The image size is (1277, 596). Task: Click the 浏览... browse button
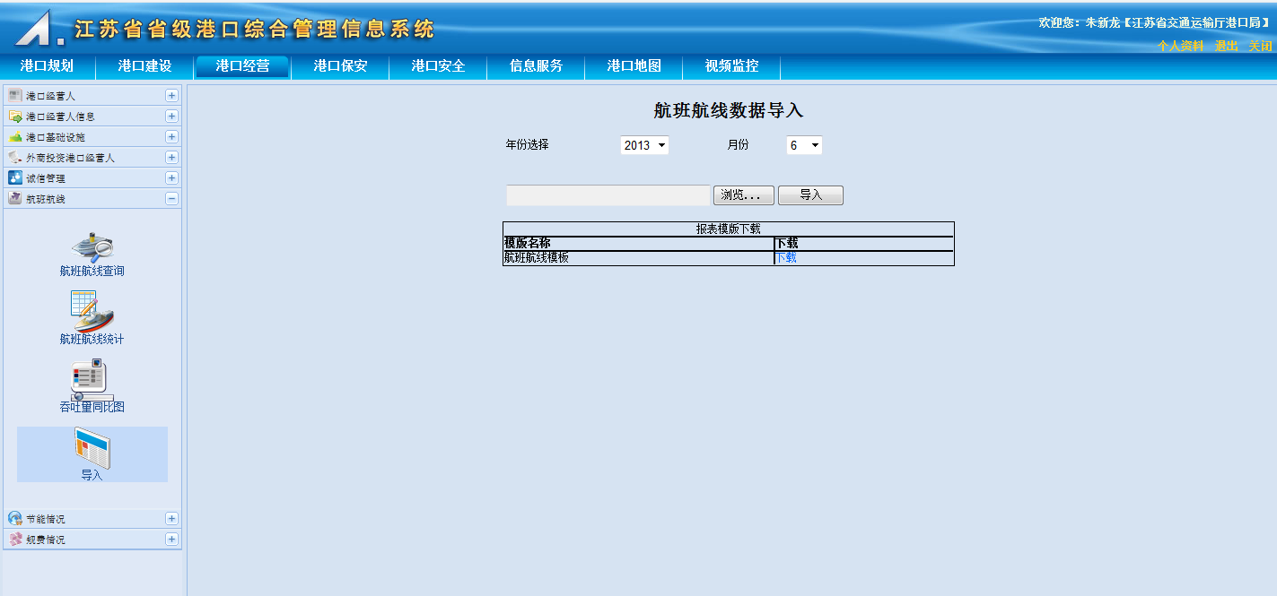[x=743, y=195]
